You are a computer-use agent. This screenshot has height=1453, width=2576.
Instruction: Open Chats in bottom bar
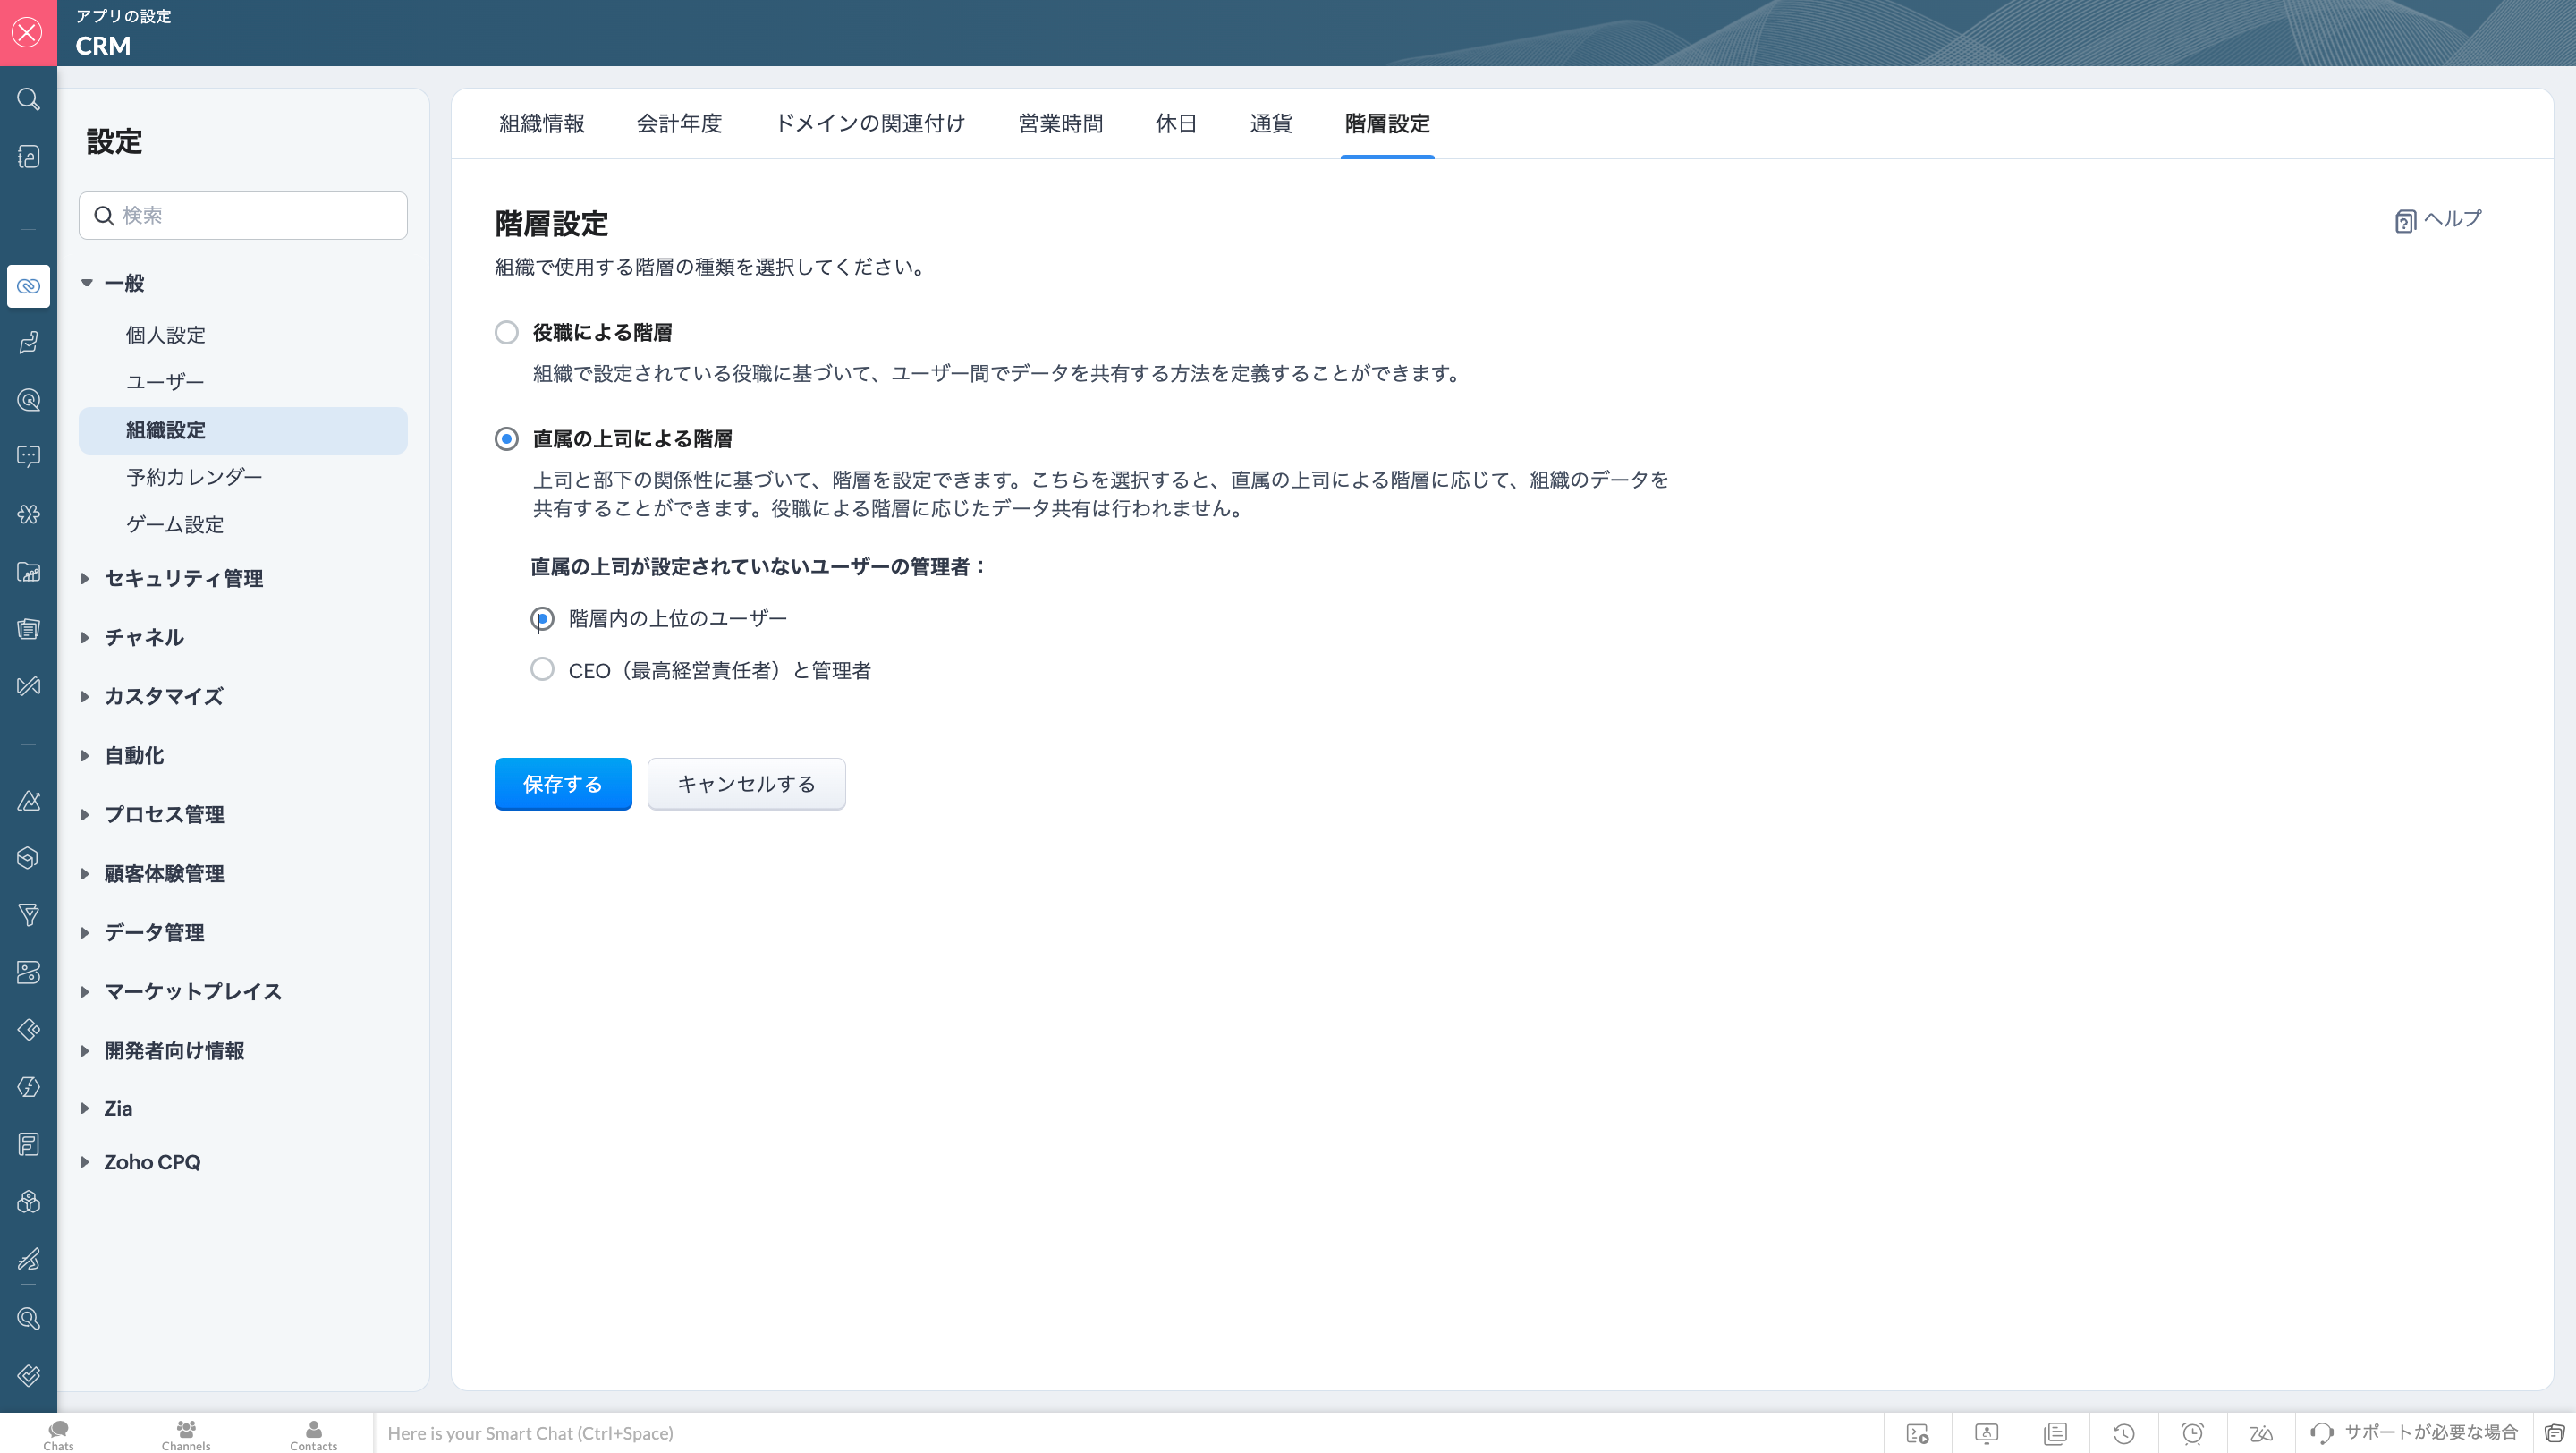coord(58,1434)
